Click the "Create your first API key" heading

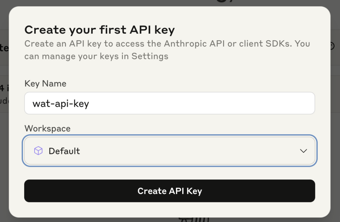point(100,30)
